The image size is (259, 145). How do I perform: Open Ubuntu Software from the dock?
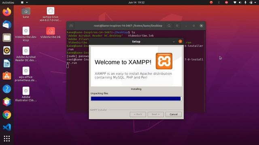[x=7, y=76]
